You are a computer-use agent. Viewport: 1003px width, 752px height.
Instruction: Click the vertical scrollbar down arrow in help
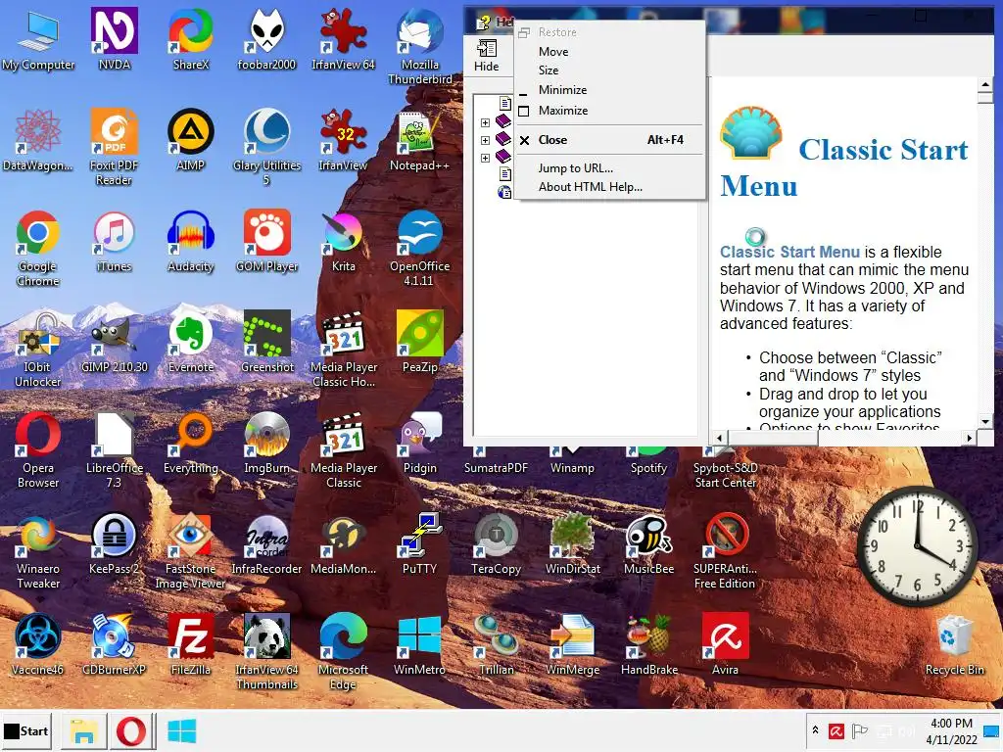(x=985, y=421)
